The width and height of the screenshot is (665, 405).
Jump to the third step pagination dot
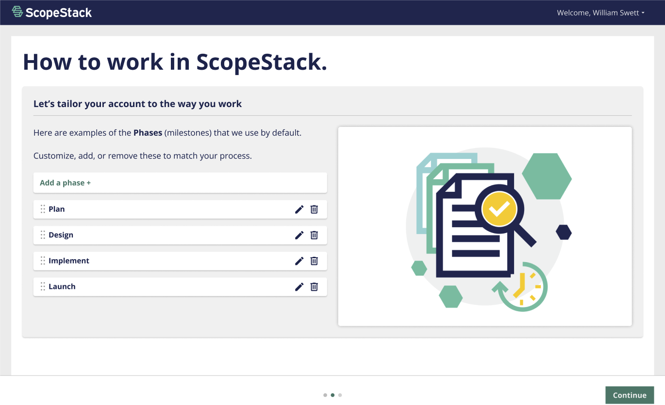tap(340, 395)
